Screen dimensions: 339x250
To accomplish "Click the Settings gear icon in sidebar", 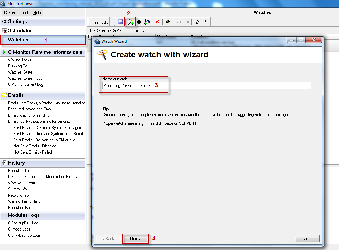I will pyautogui.click(x=4, y=21).
